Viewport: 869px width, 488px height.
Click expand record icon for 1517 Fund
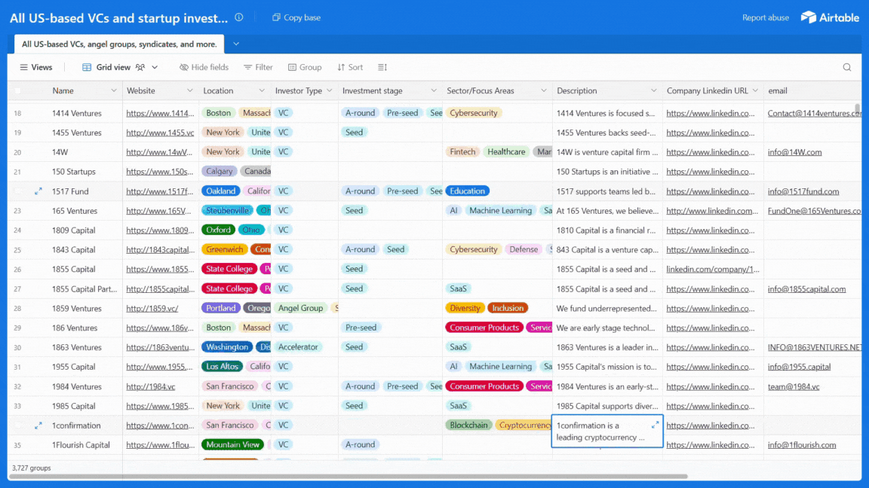(38, 191)
